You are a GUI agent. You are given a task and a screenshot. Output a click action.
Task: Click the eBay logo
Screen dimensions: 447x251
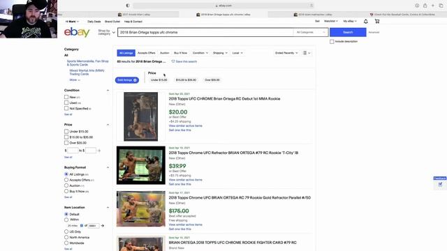(x=77, y=32)
